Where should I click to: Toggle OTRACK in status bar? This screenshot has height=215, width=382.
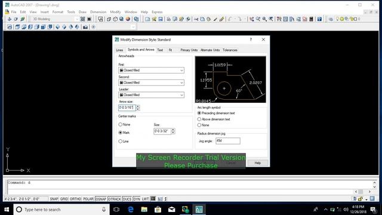tap(115, 199)
